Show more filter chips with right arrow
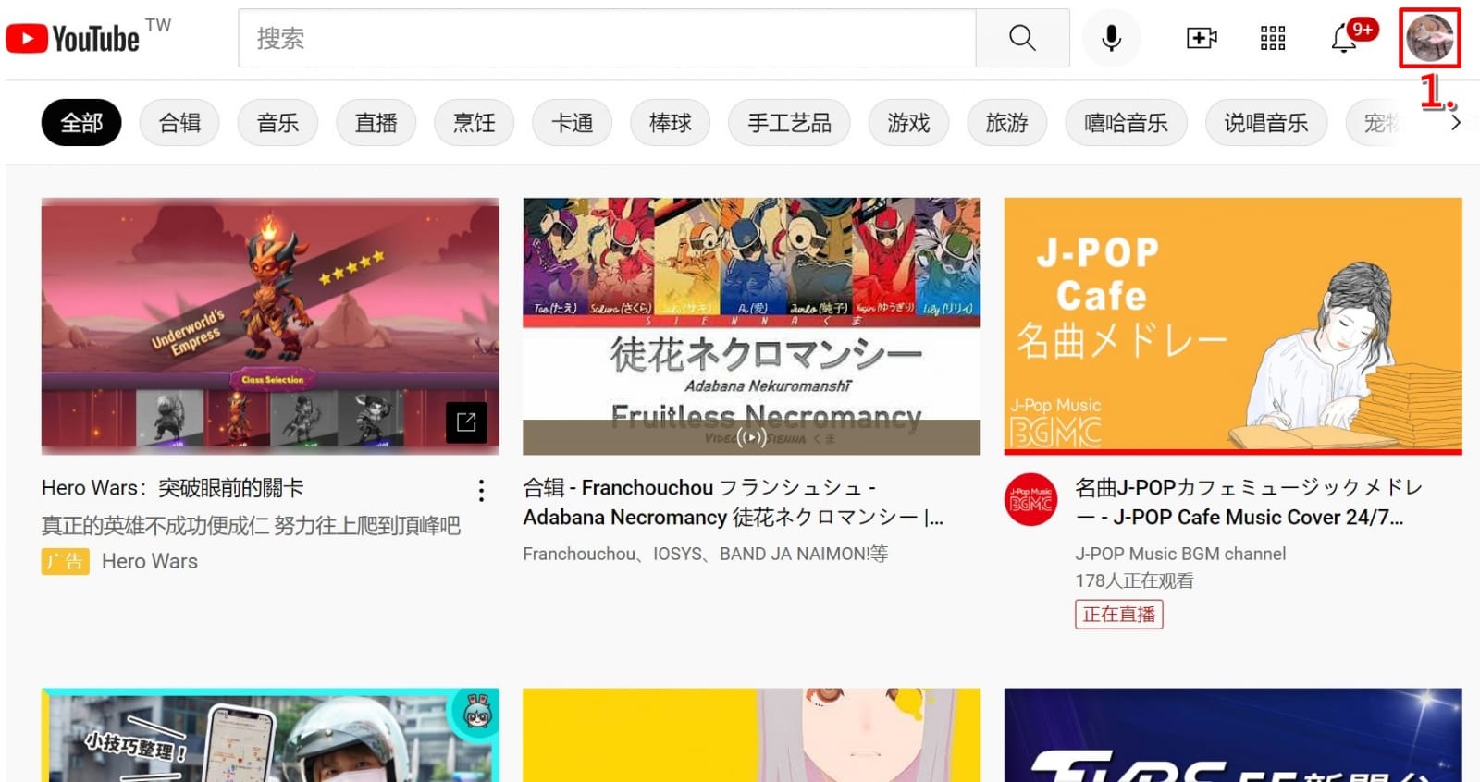Viewport: 1480px width, 782px height. (x=1455, y=123)
